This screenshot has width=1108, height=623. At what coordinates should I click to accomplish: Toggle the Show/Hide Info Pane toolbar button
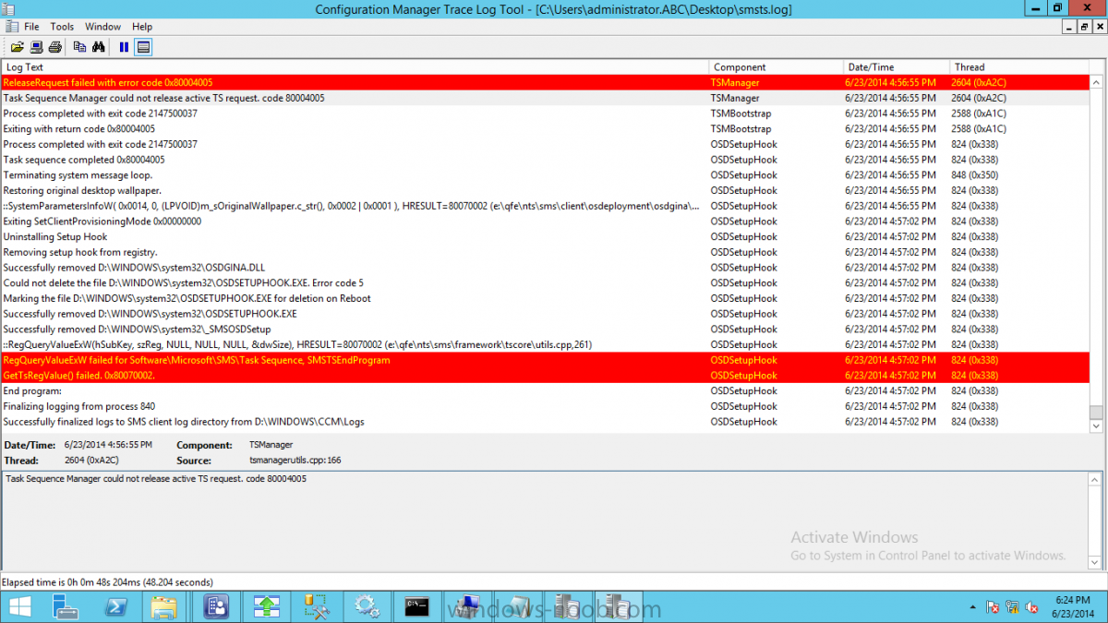[143, 47]
